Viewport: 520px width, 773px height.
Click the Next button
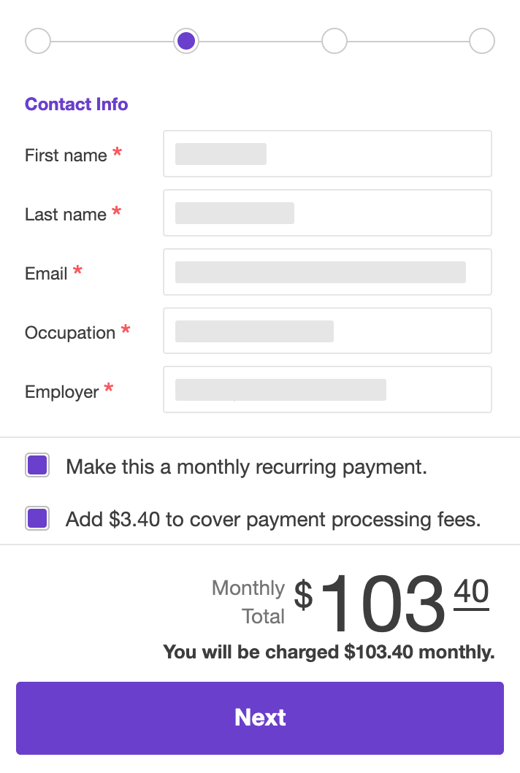tap(260, 718)
